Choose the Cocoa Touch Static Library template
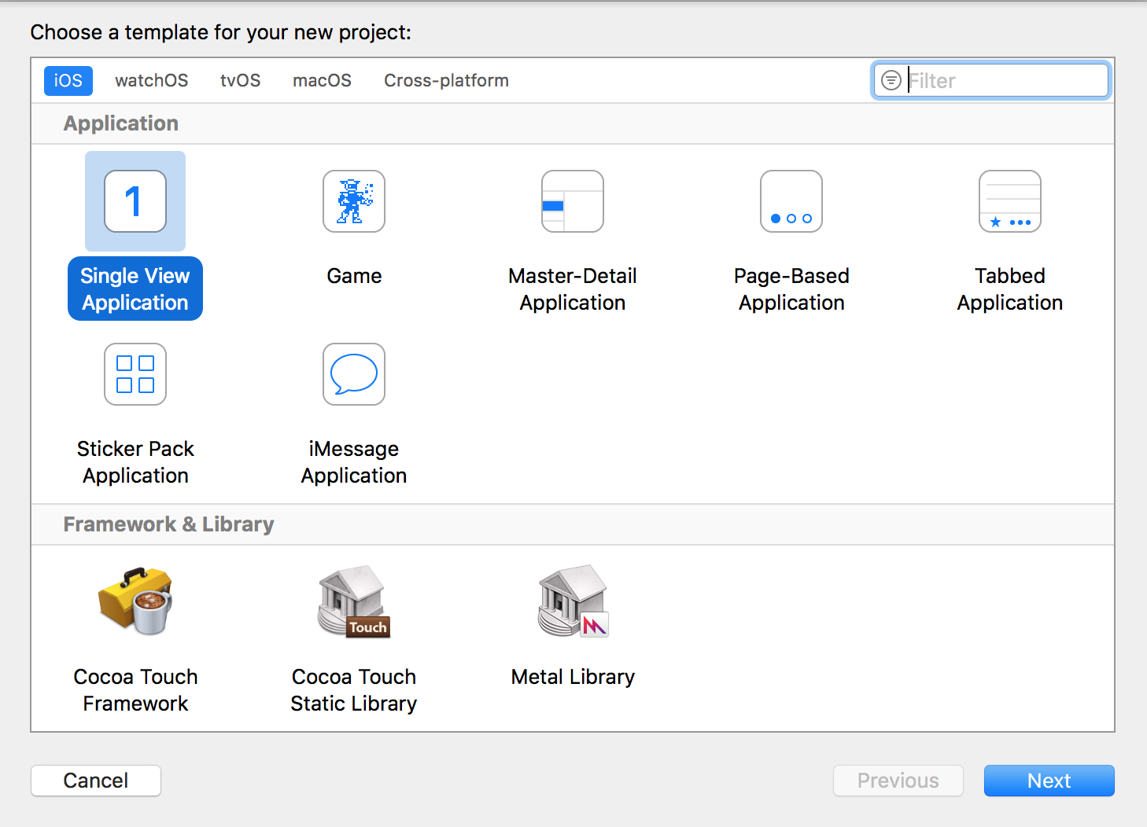This screenshot has width=1147, height=827. 353,602
